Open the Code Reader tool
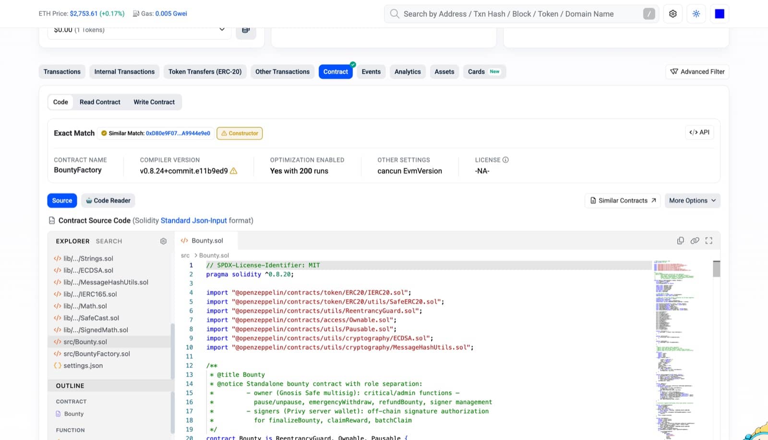Screen dimensions: 768x440 (x=108, y=200)
